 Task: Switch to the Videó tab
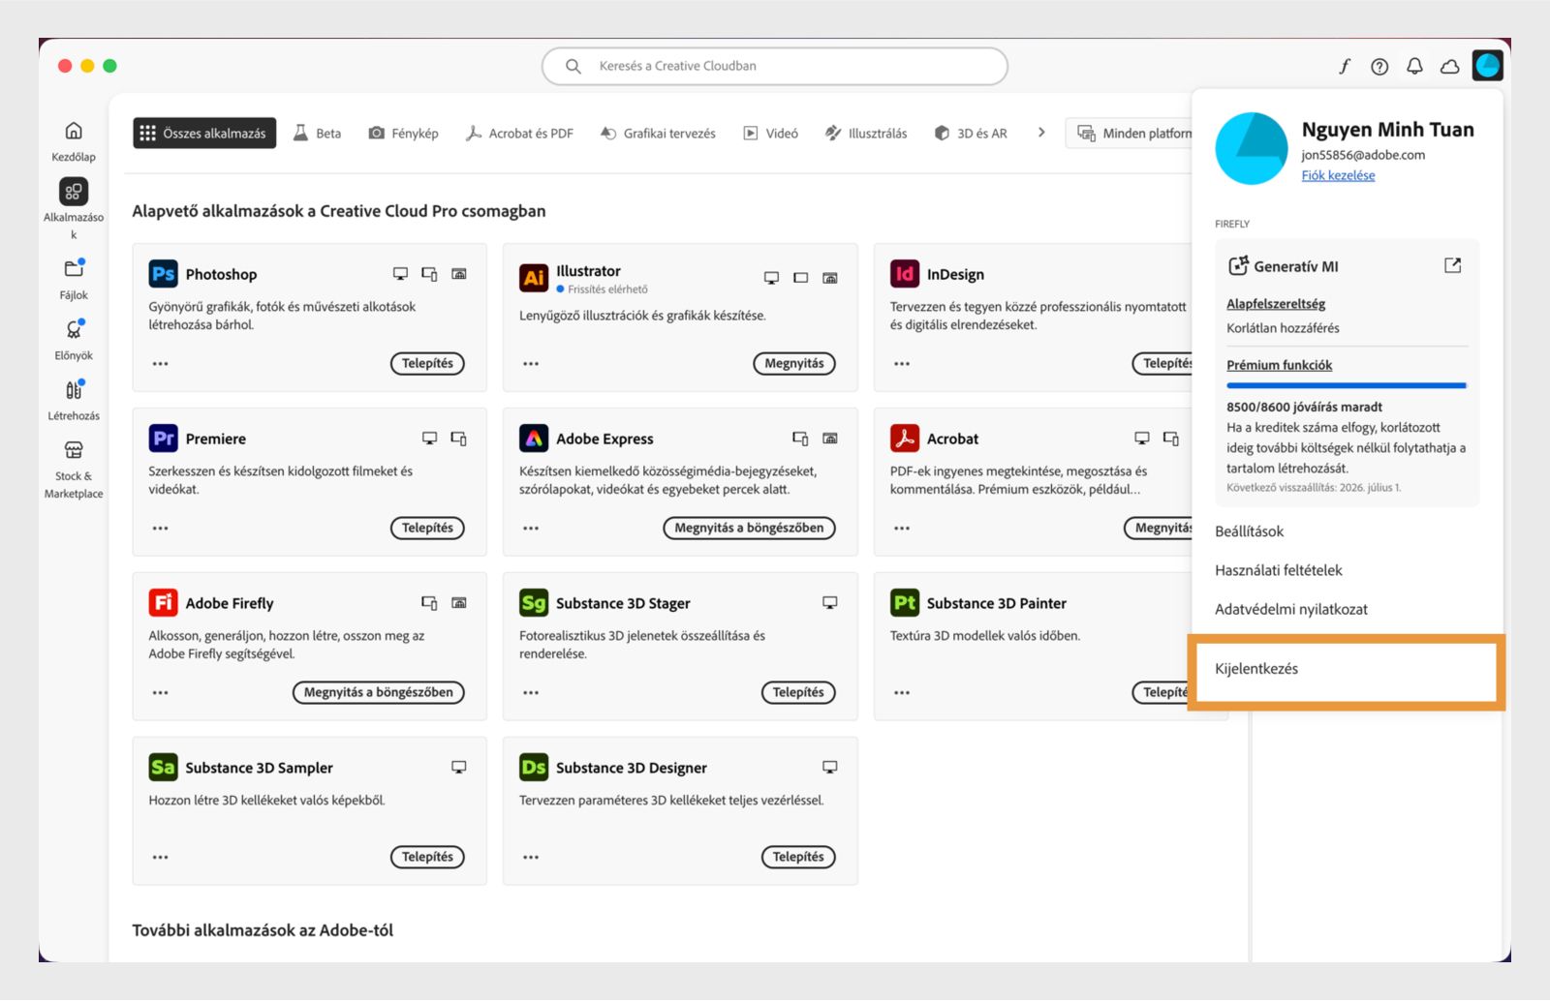(771, 133)
